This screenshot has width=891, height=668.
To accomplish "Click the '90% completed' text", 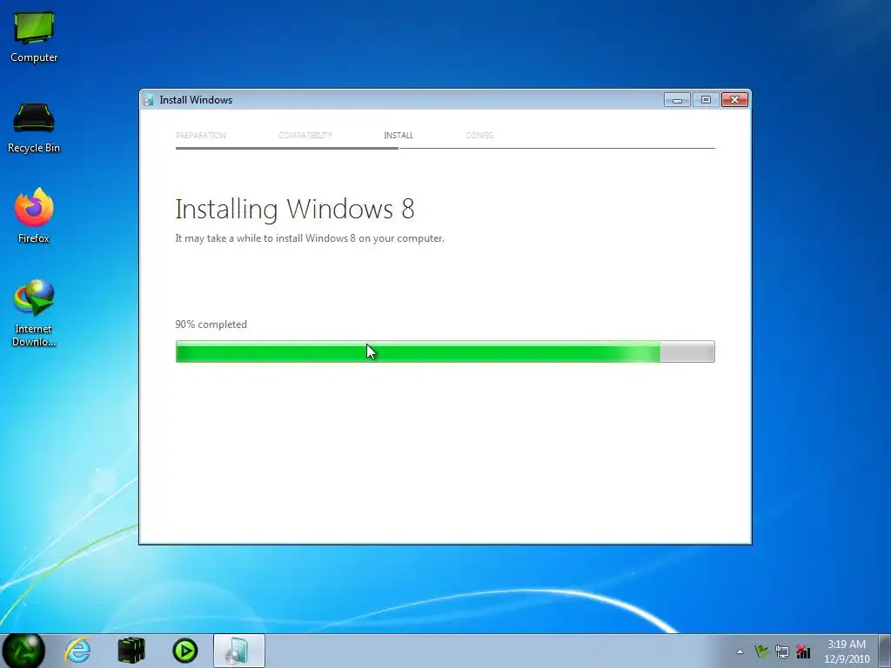I will 211,324.
